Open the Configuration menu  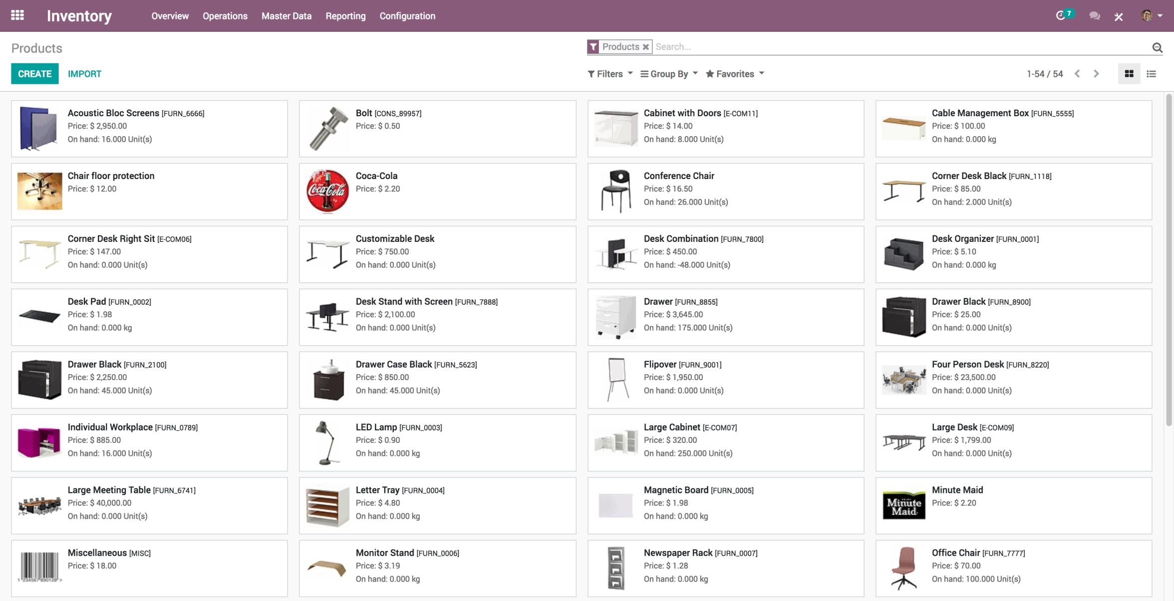pyautogui.click(x=407, y=15)
